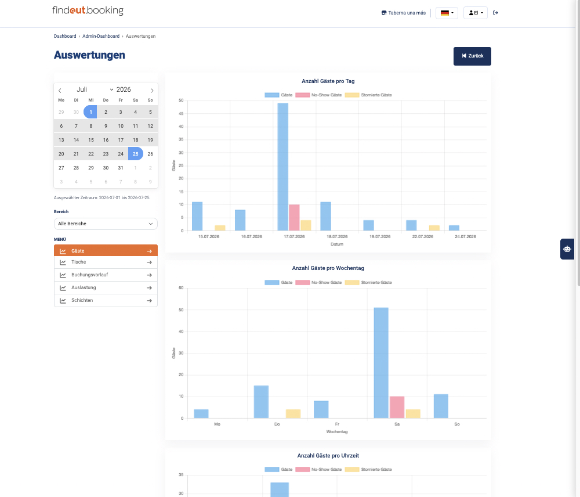Open the Buchungsvorlauf menu item
The image size is (580, 497).
coord(106,275)
